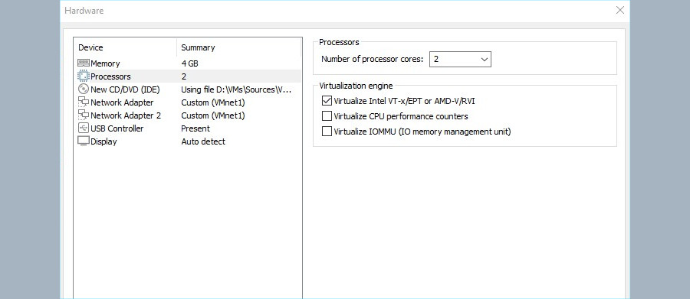Click Custom (VMnet1) summary for Network Adapter 2

213,115
